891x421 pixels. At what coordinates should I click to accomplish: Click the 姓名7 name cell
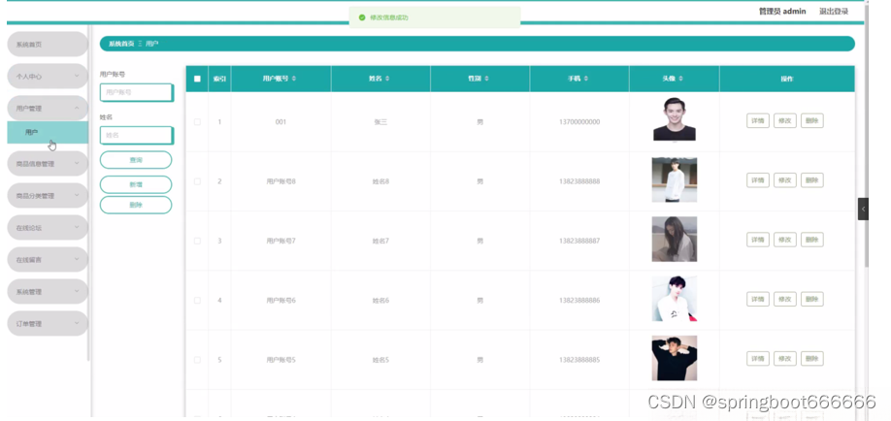380,241
